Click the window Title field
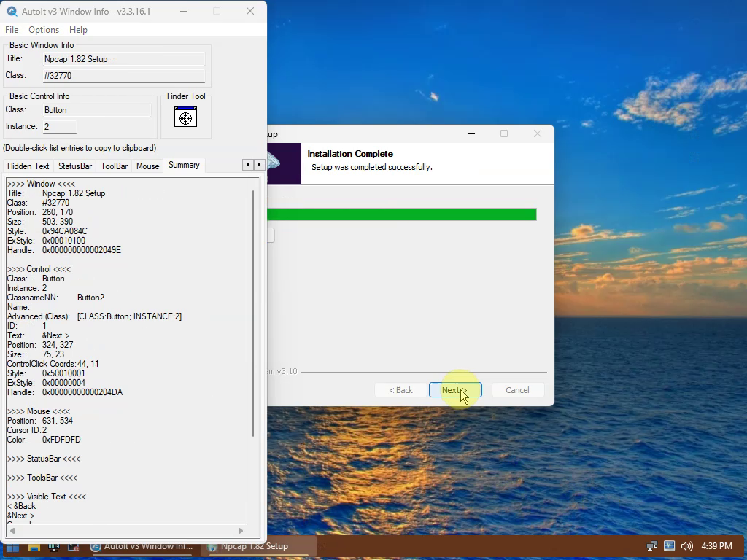 pyautogui.click(x=124, y=59)
